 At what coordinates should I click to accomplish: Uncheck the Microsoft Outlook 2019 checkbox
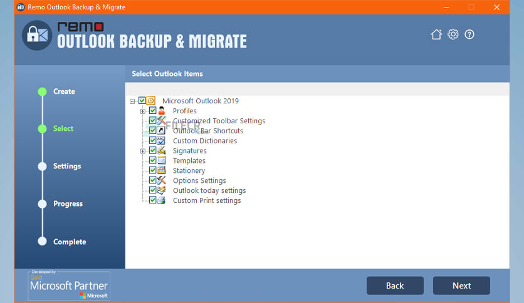(x=142, y=100)
